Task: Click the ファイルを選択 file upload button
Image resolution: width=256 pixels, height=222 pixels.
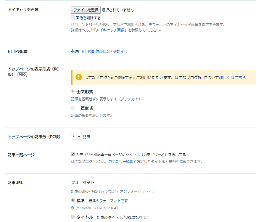Action: click(86, 10)
